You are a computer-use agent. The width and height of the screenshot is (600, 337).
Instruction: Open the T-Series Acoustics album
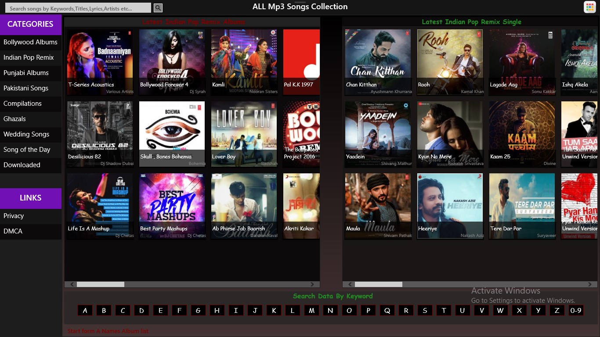point(100,62)
